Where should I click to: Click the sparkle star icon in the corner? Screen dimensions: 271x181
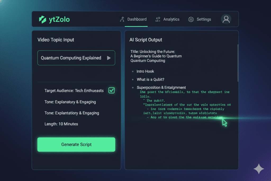tap(258, 169)
